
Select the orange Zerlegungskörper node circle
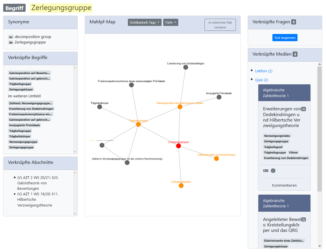coord(181,186)
